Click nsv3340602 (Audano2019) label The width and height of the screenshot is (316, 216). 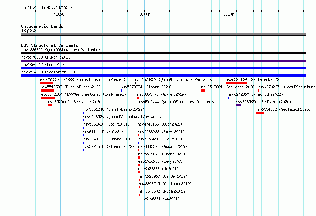point(163,191)
